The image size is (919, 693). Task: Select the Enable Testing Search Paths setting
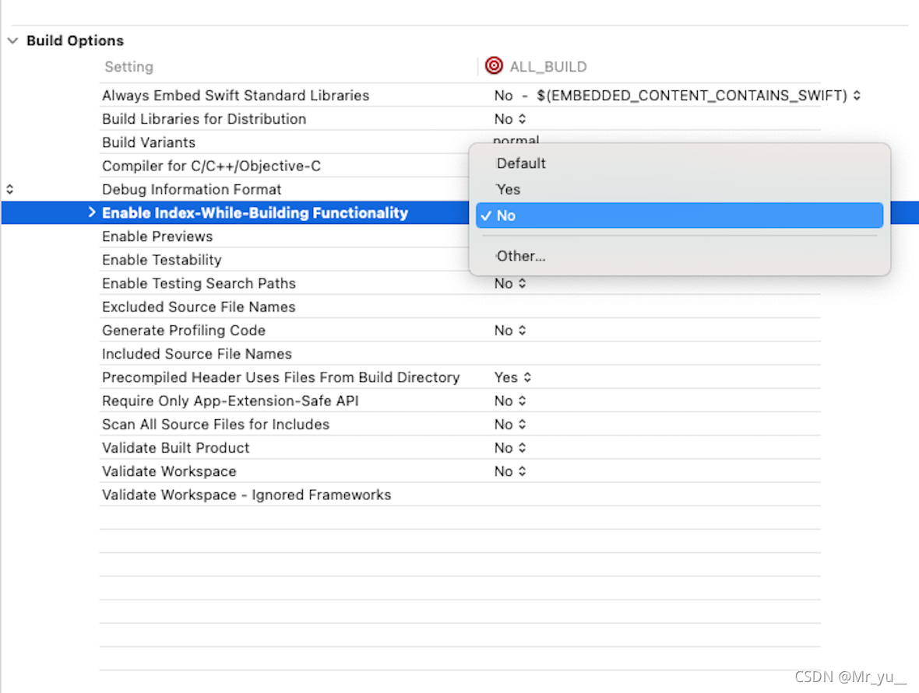click(199, 283)
